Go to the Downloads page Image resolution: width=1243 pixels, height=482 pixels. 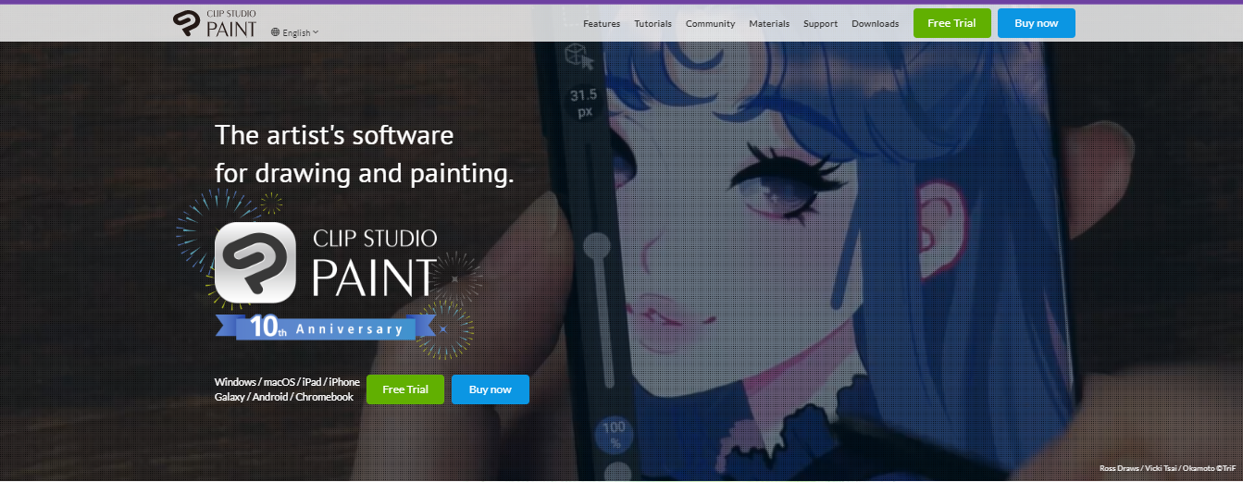pos(876,23)
